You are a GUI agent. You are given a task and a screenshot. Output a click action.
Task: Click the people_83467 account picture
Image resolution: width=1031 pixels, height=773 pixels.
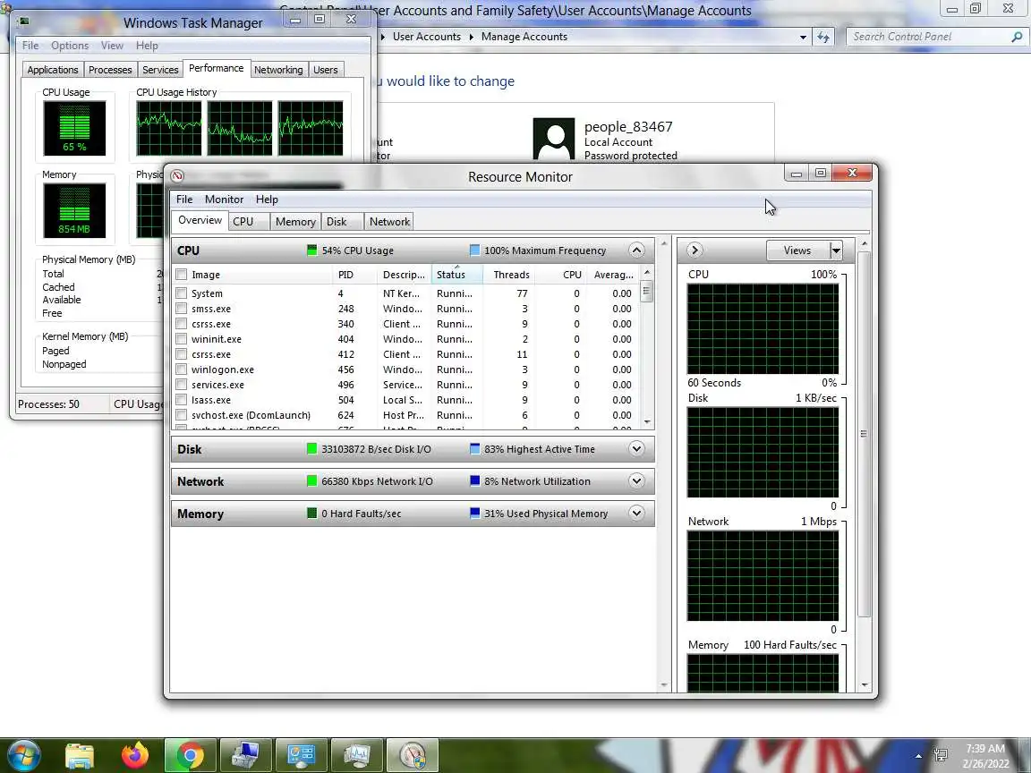tap(554, 140)
